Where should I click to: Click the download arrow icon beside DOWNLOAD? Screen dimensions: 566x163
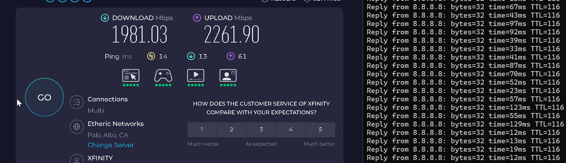click(105, 18)
